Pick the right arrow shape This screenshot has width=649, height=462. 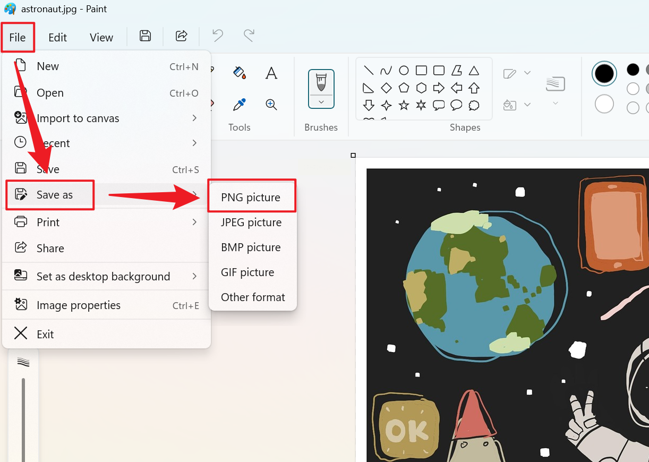tap(439, 88)
